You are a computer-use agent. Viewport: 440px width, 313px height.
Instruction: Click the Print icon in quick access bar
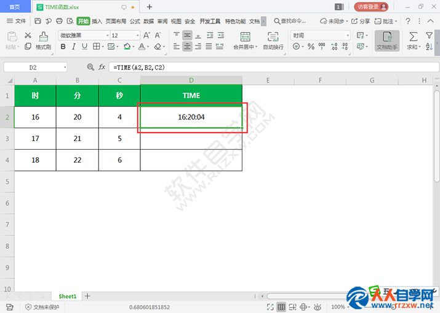[59, 21]
